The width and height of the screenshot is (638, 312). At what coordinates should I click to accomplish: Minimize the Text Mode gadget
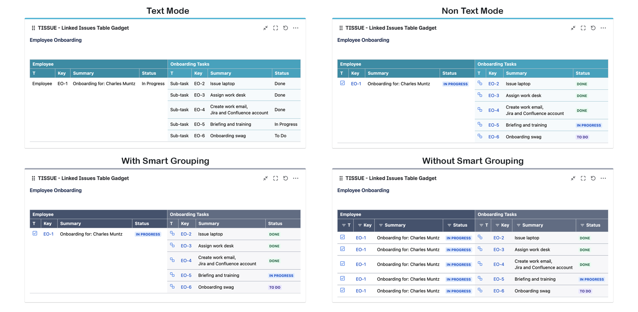pyautogui.click(x=265, y=28)
